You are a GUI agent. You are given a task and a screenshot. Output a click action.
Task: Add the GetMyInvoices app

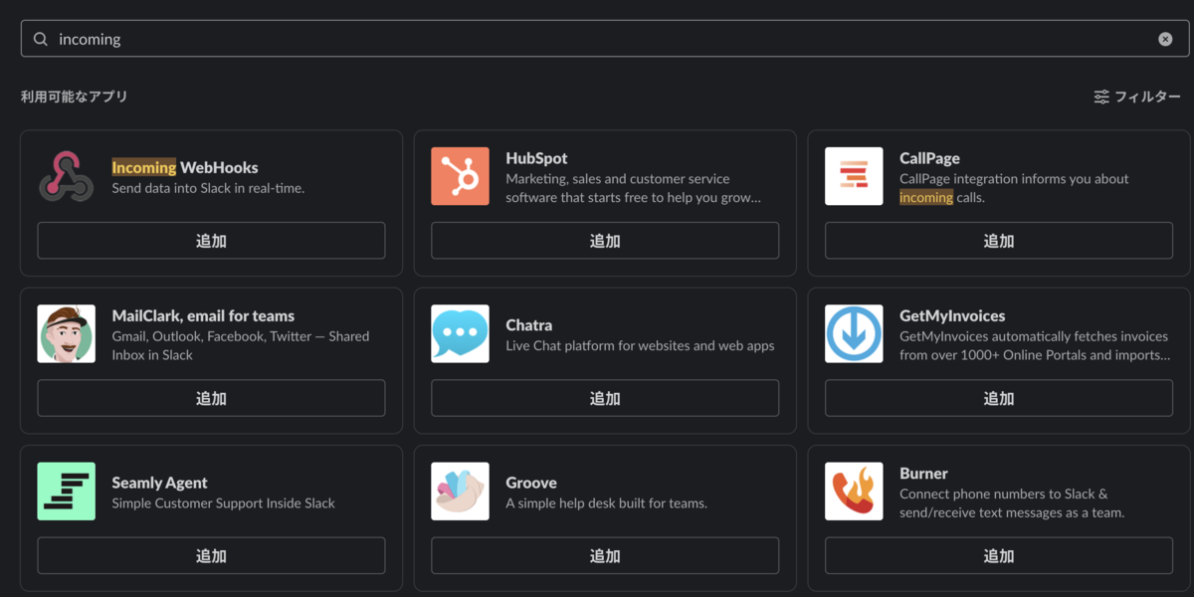click(x=999, y=398)
